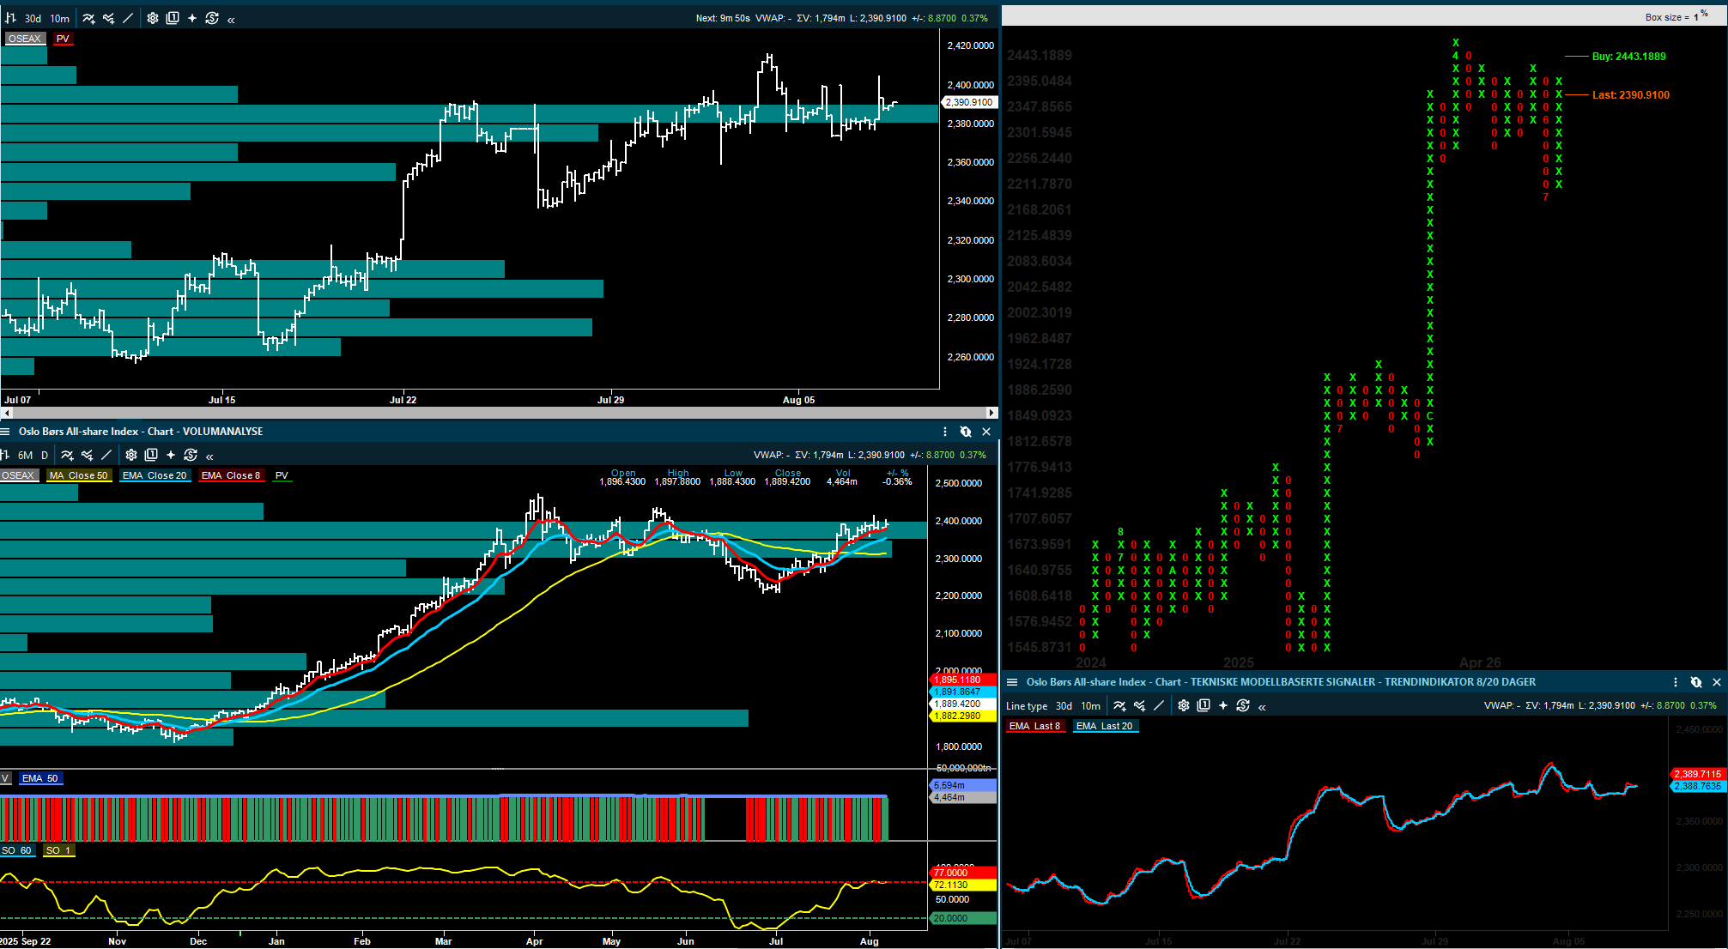Open the Line type chart selector
1728x949 pixels.
coord(1027,706)
